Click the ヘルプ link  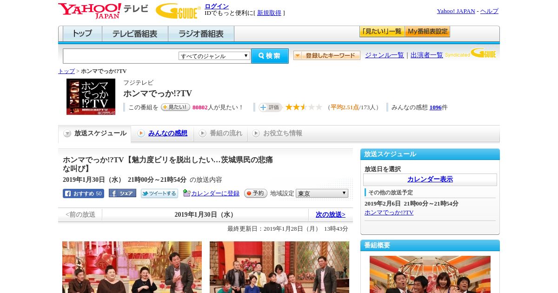(x=489, y=11)
